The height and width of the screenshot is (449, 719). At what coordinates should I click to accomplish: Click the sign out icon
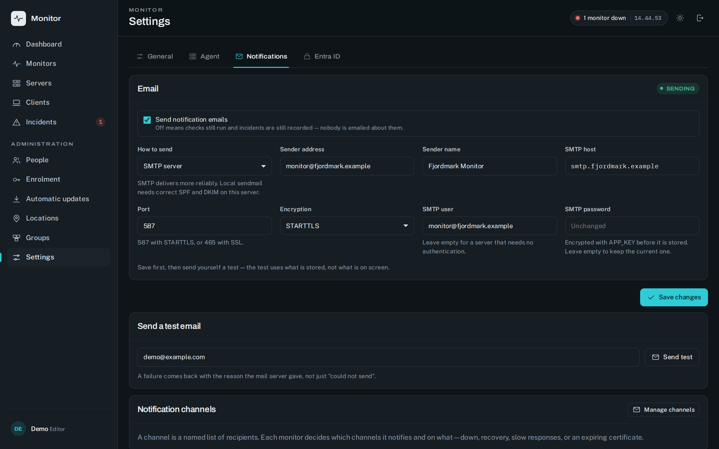coord(700,18)
